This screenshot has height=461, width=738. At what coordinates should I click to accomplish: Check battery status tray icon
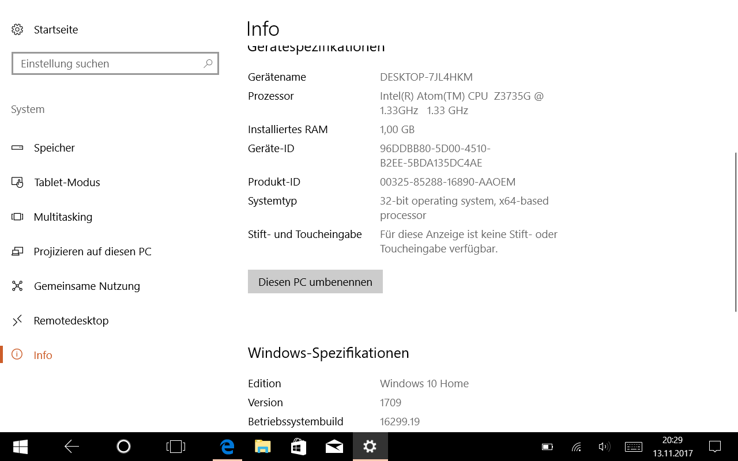547,447
